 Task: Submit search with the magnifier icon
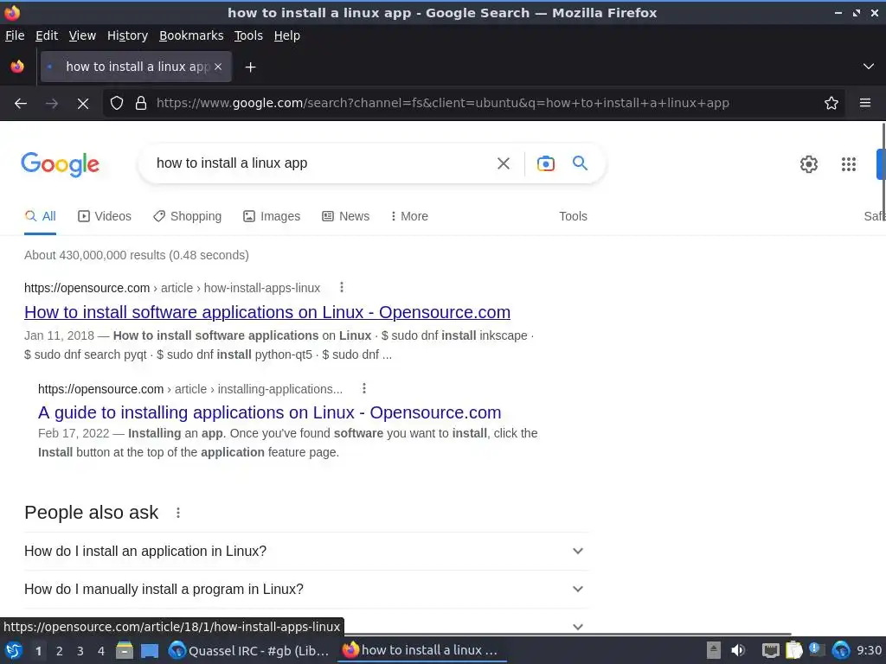pyautogui.click(x=580, y=163)
